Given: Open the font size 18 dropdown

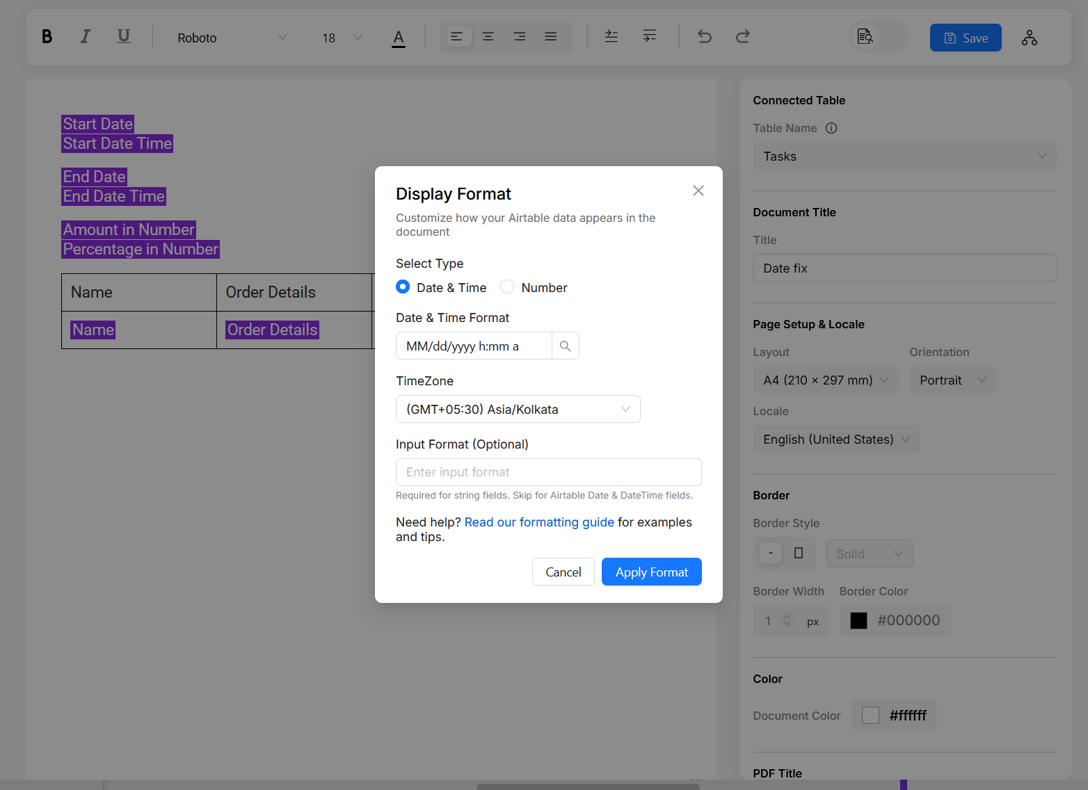Looking at the screenshot, I should click(342, 38).
